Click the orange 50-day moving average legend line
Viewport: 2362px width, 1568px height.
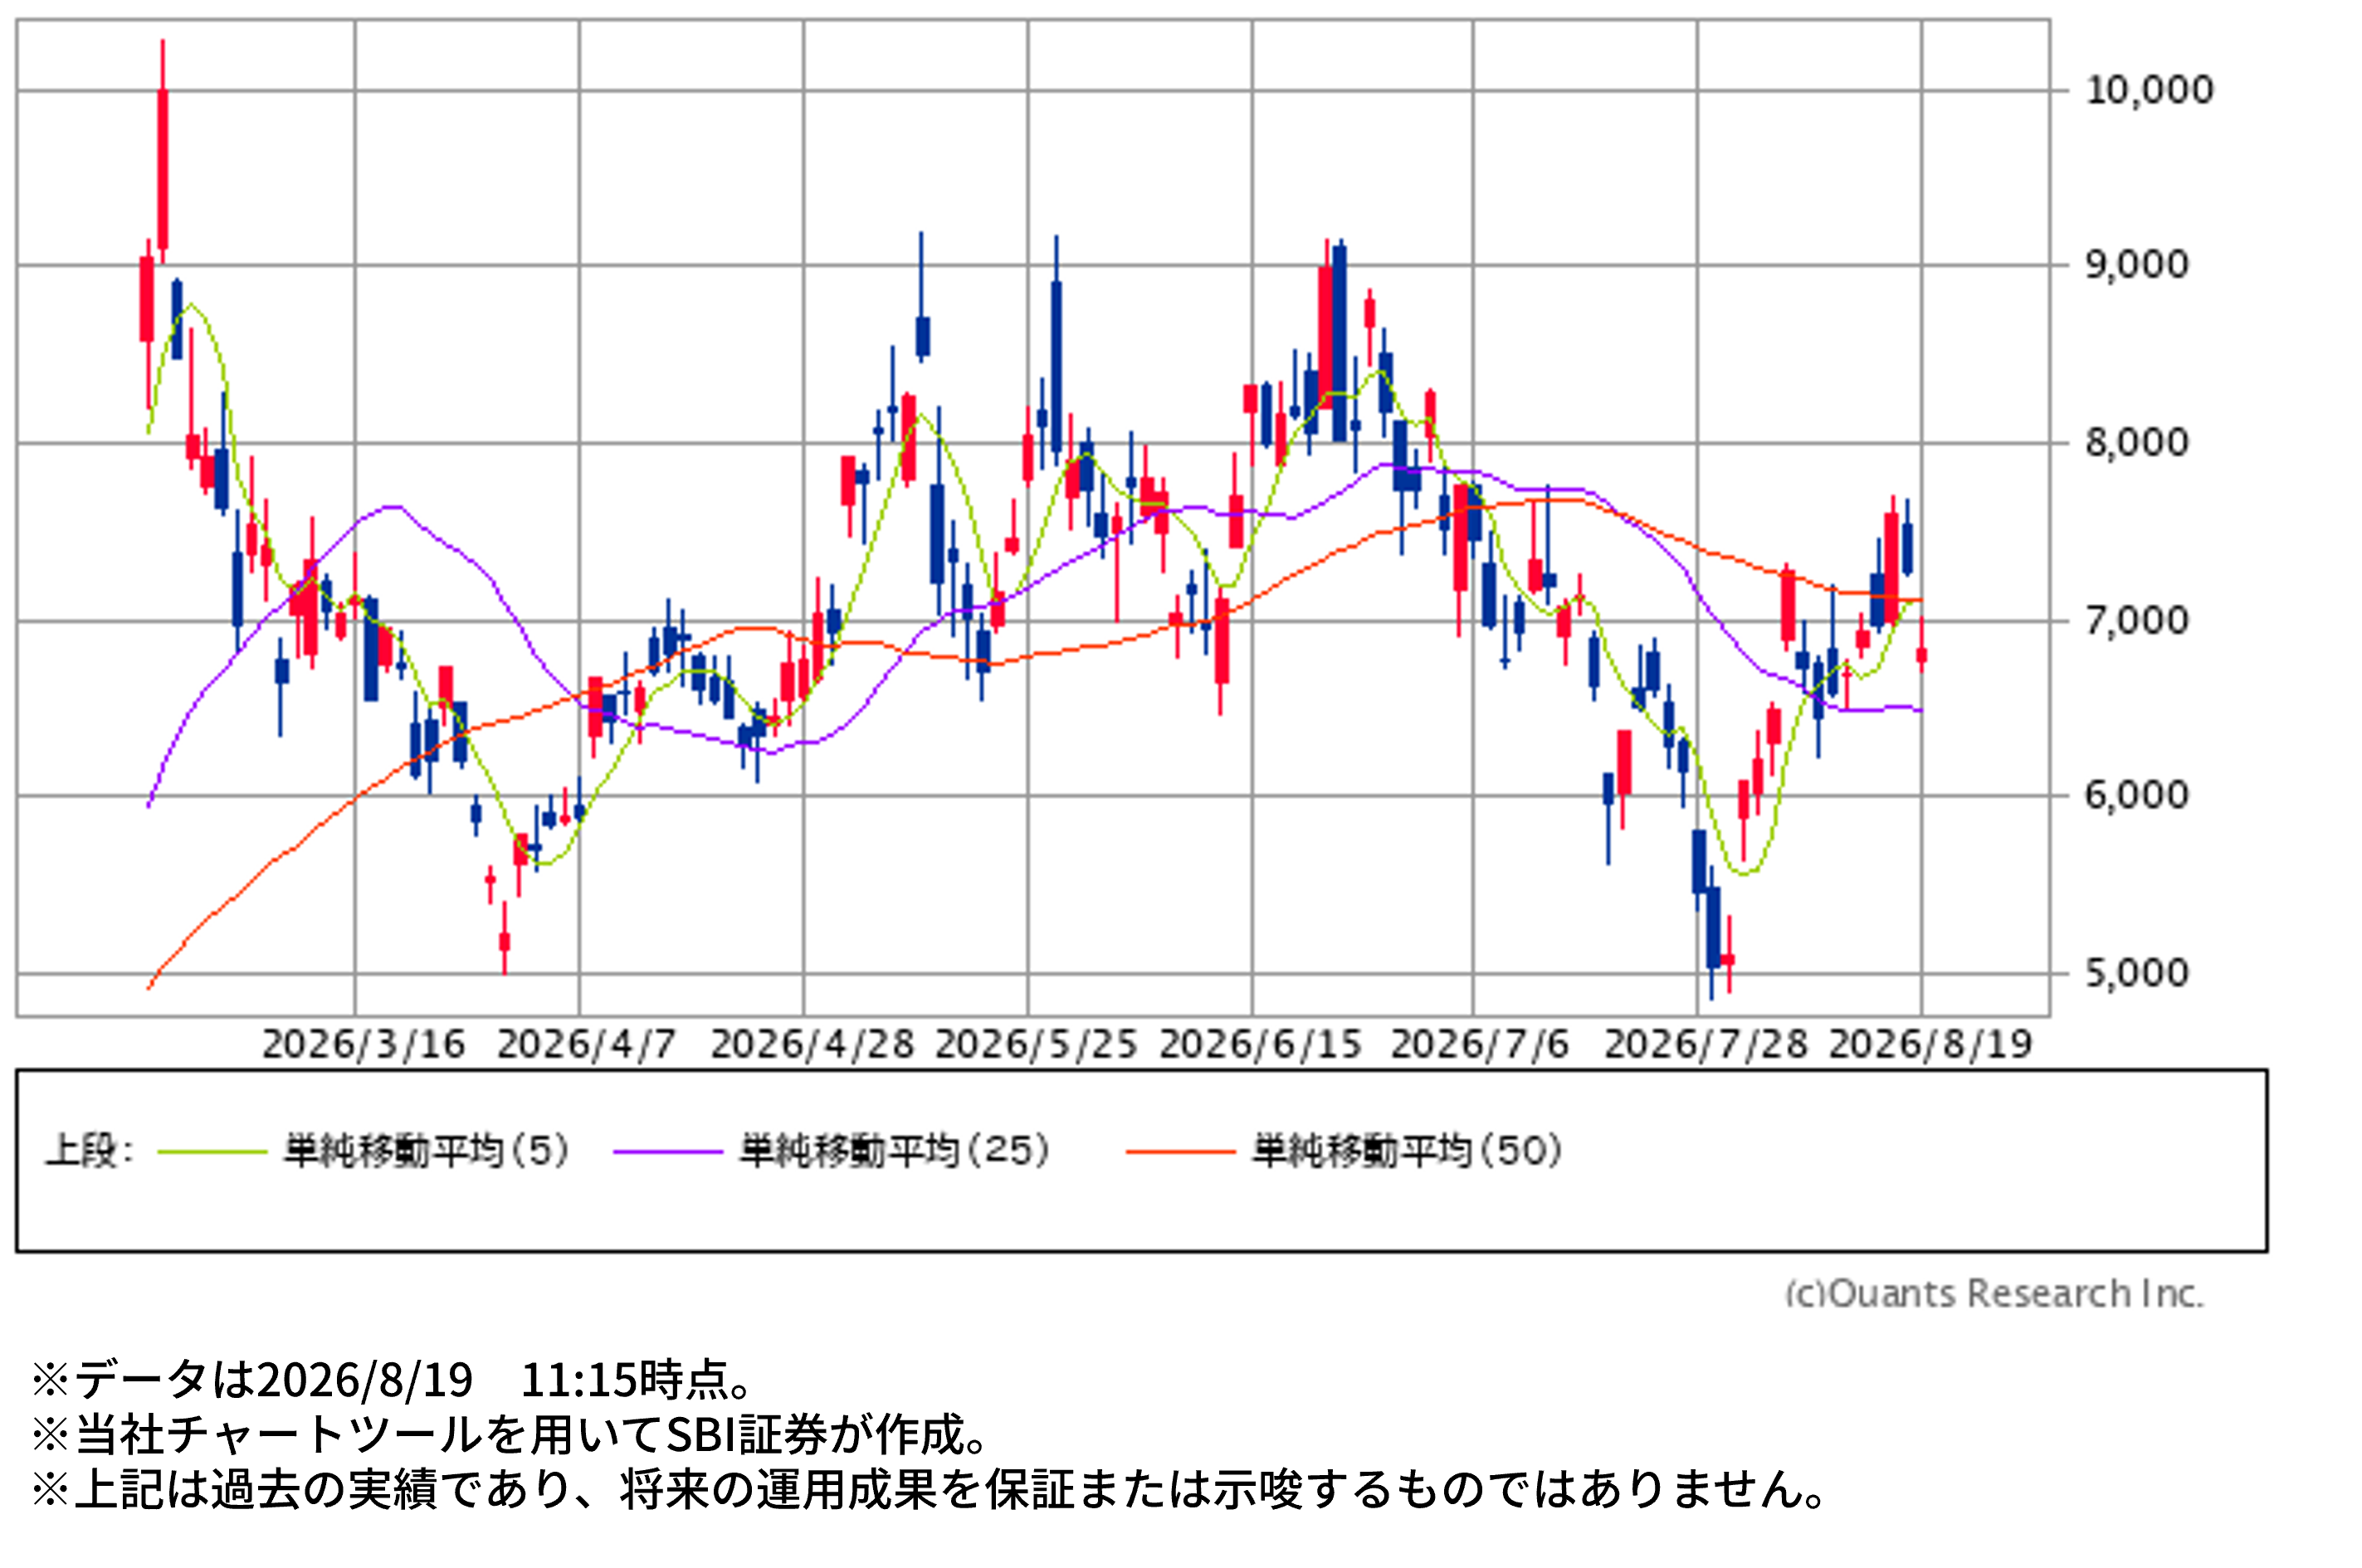(1180, 1152)
